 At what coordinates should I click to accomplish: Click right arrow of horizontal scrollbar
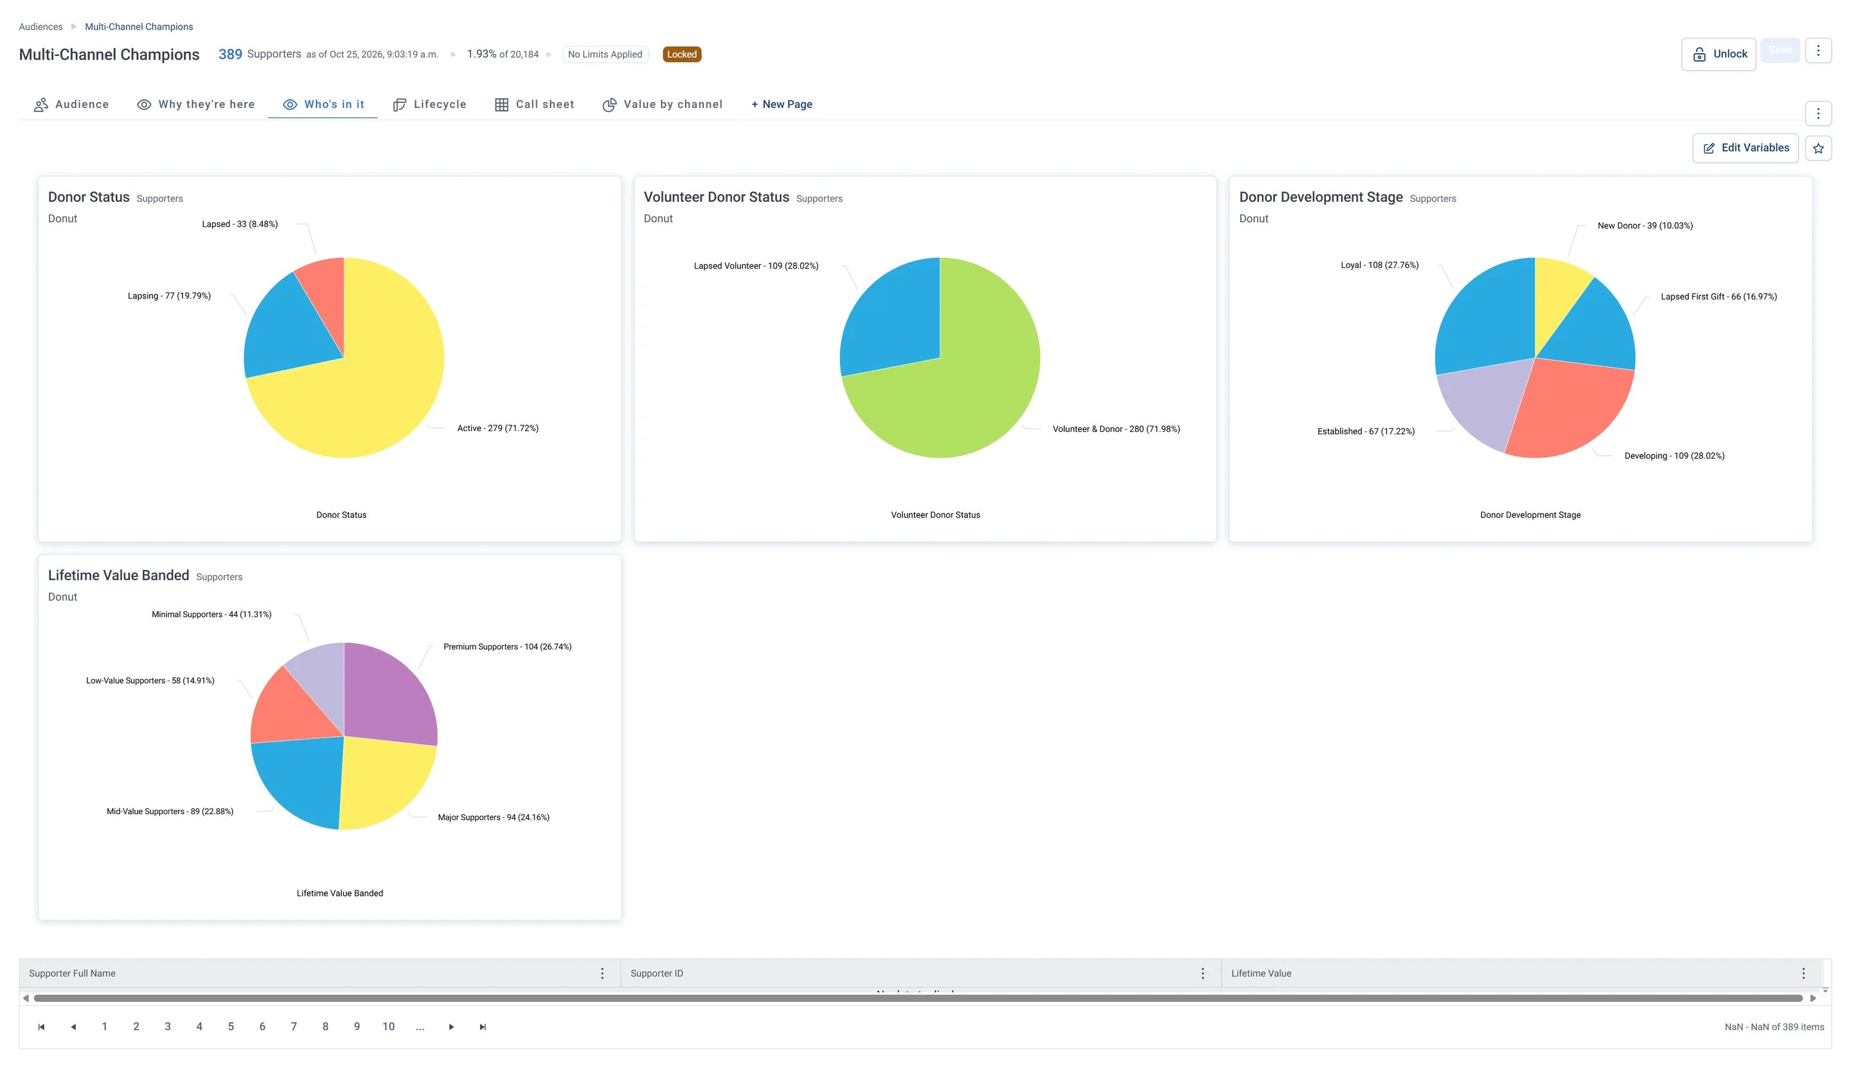[x=1812, y=997]
